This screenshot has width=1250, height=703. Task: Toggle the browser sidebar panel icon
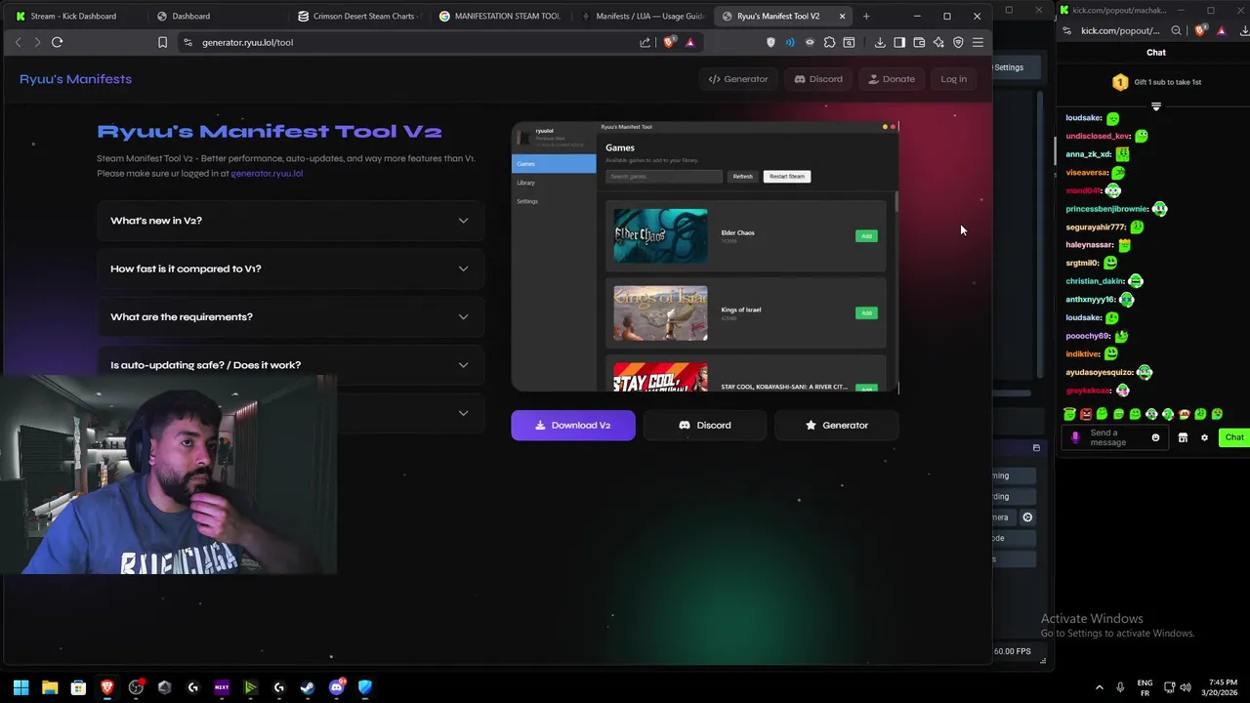click(x=899, y=42)
